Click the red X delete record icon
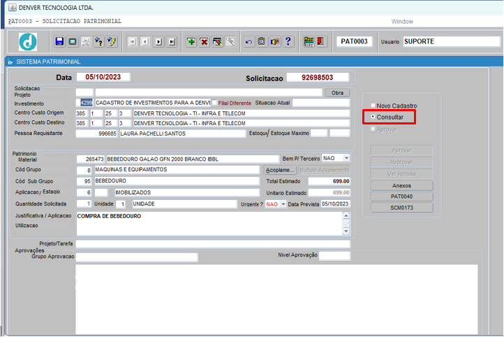504x337 pixels. click(x=204, y=42)
